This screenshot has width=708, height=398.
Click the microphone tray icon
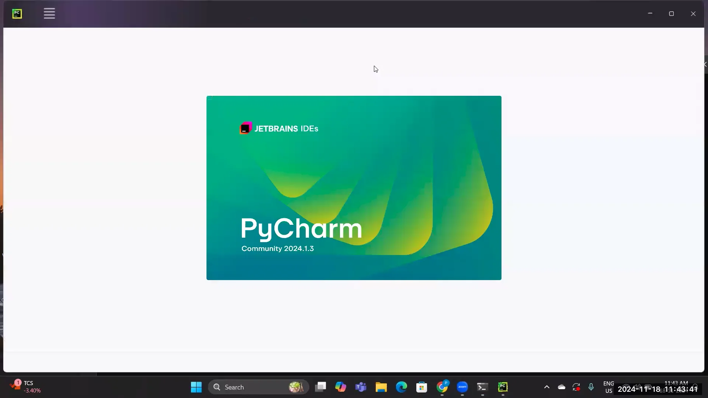pyautogui.click(x=591, y=387)
